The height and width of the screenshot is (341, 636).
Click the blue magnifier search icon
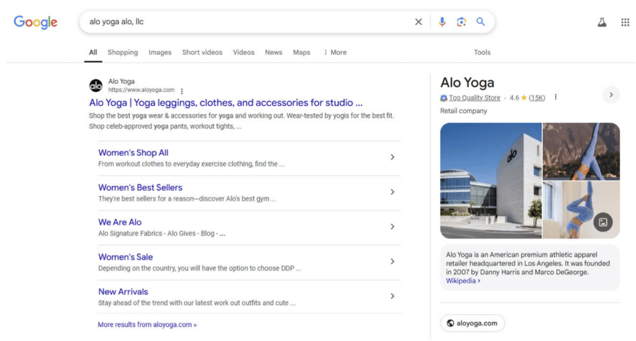(x=481, y=22)
